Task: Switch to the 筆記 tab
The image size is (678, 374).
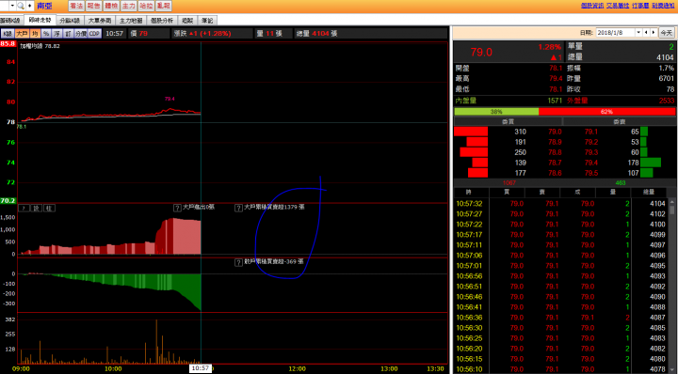Action: pyautogui.click(x=207, y=21)
